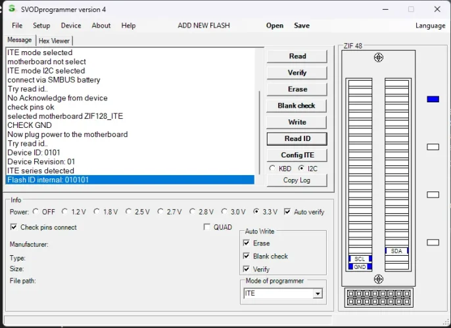This screenshot has width=451, height=328.
Task: Click the pin header connector below ZIF
Action: (x=379, y=298)
